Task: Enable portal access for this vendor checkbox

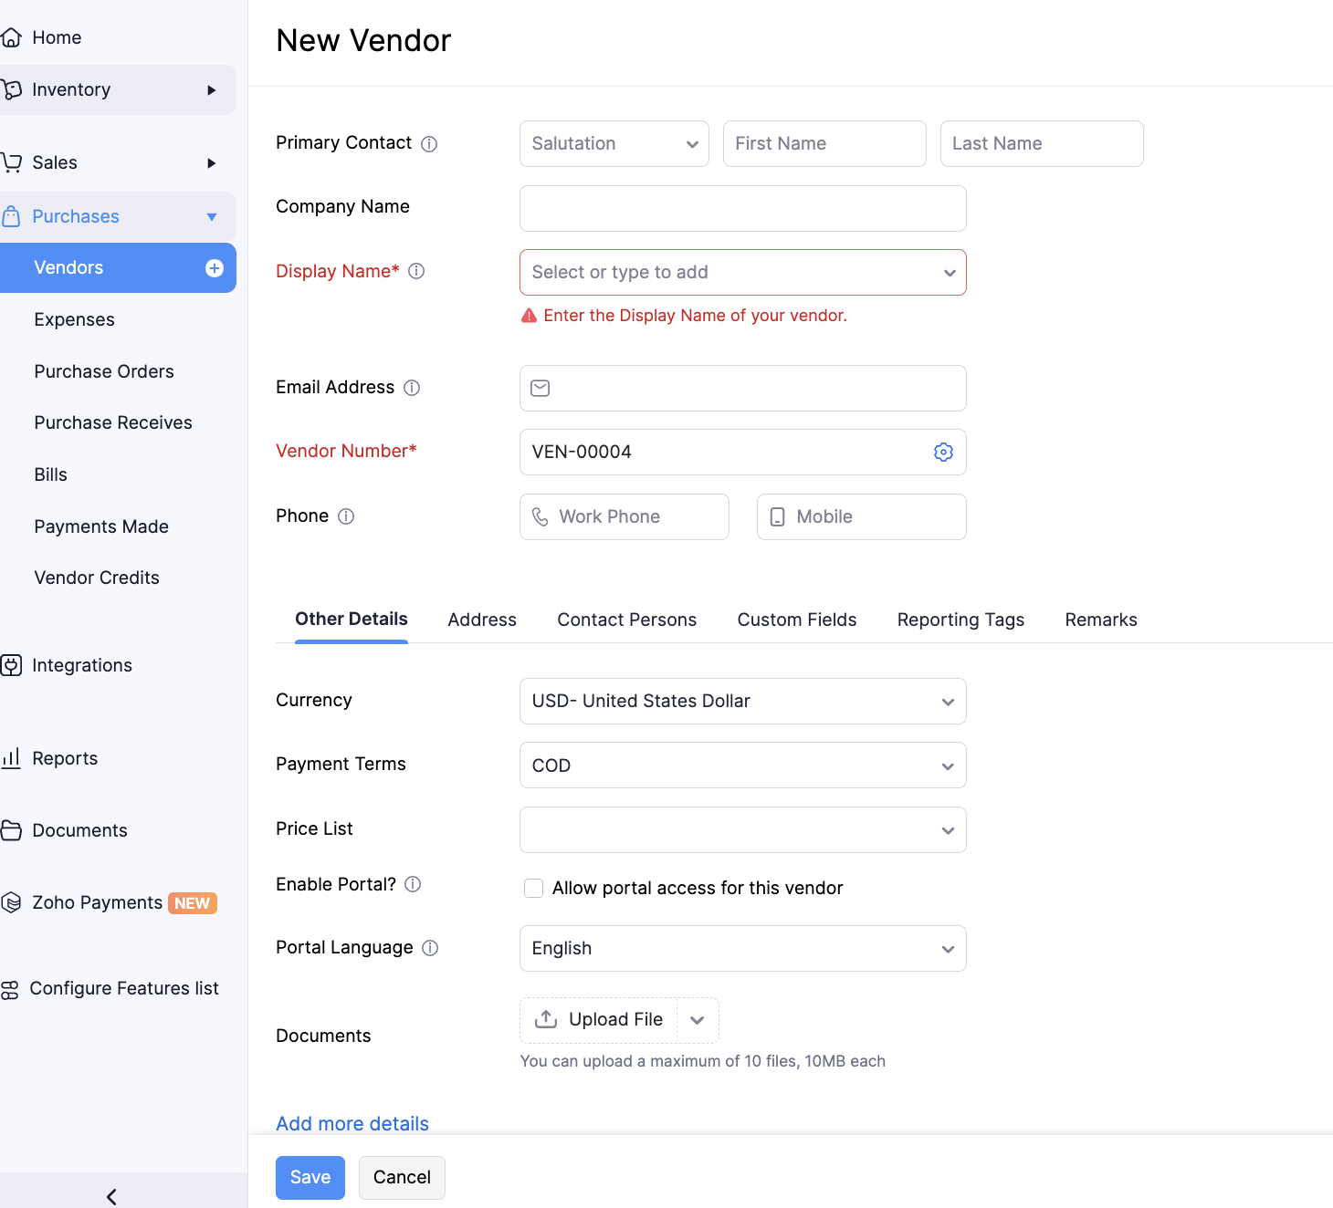Action: (534, 889)
